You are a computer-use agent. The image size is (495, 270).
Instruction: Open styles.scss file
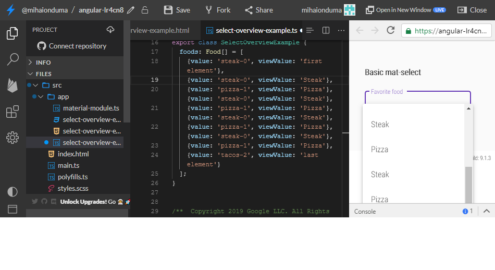pos(75,188)
